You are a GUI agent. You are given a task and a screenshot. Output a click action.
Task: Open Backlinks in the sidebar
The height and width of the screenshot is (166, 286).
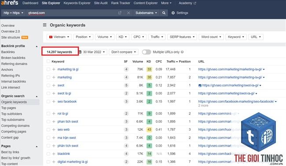click(8, 52)
